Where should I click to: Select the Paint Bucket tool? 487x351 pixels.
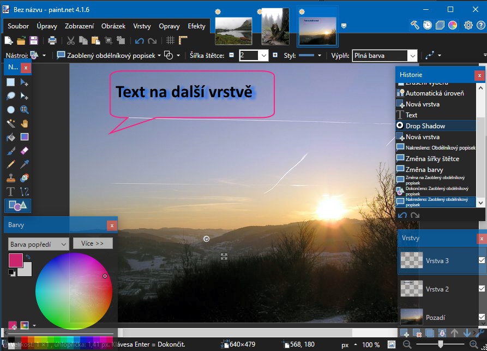coord(10,137)
